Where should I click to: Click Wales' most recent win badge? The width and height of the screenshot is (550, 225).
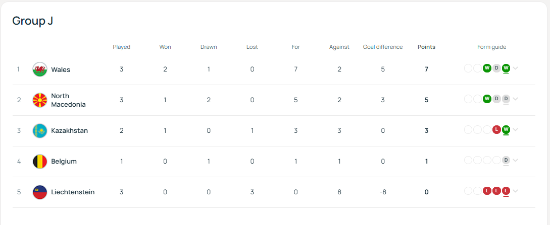pyautogui.click(x=506, y=68)
